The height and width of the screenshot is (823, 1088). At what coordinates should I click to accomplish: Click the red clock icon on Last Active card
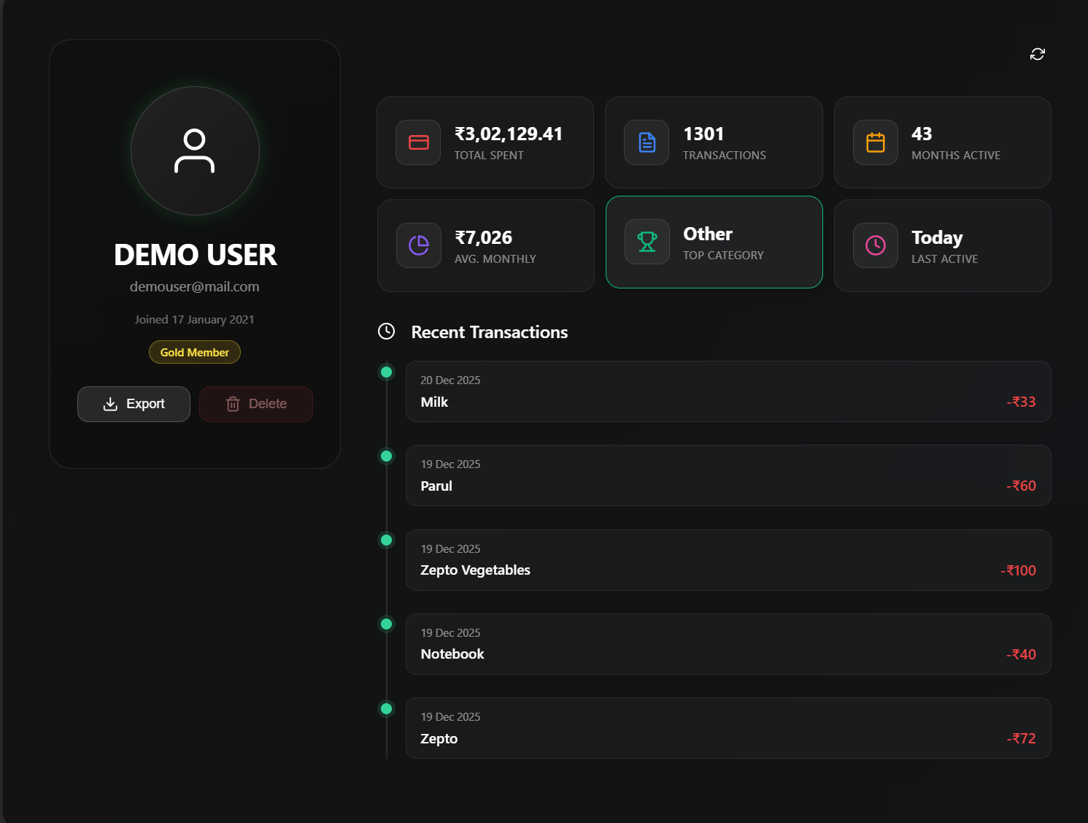coord(875,245)
